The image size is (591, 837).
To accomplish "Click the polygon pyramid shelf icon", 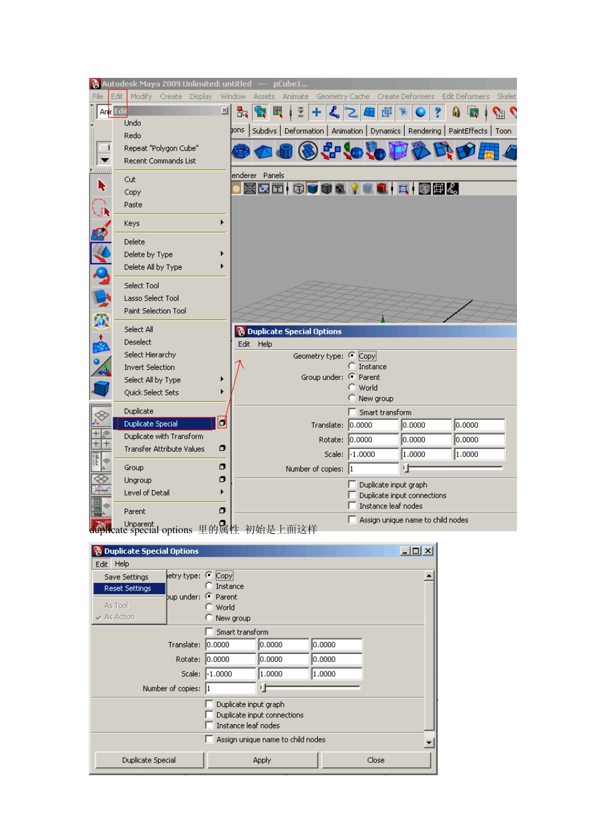I will [263, 151].
